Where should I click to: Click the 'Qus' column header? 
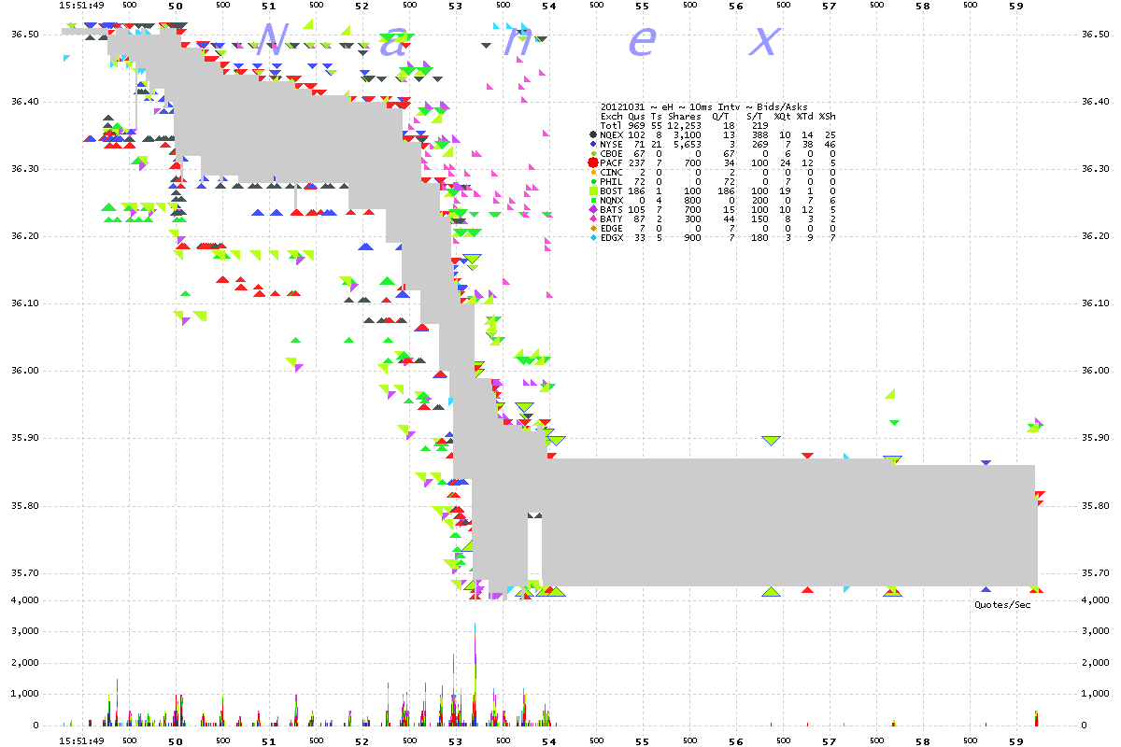coord(637,117)
